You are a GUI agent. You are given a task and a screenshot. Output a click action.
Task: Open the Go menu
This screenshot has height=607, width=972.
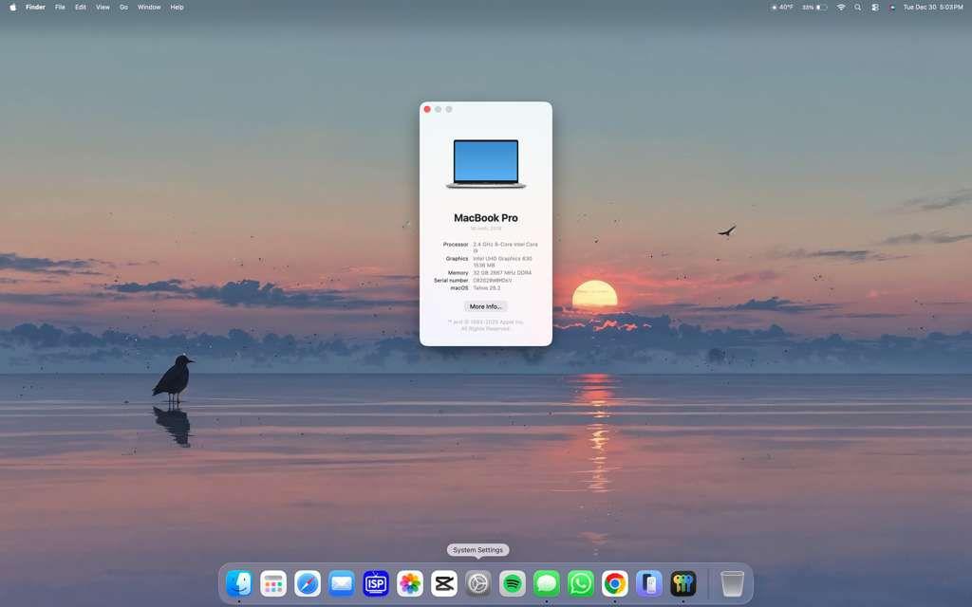[x=123, y=7]
